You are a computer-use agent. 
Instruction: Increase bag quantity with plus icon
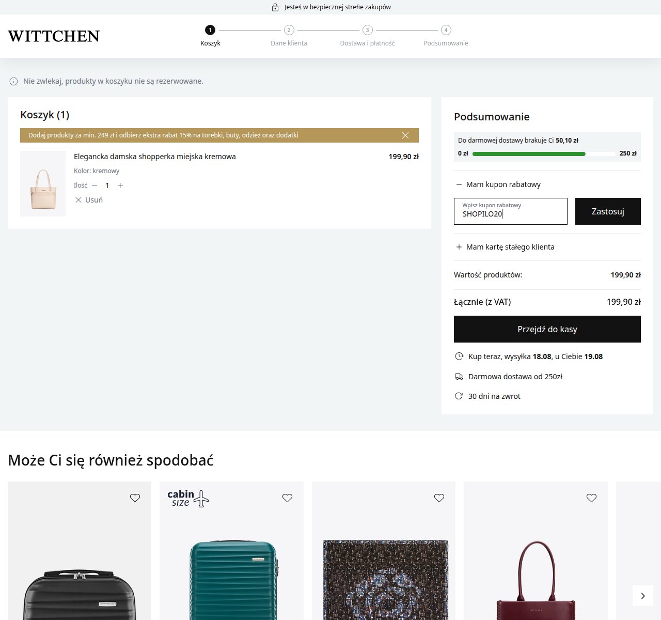point(120,185)
